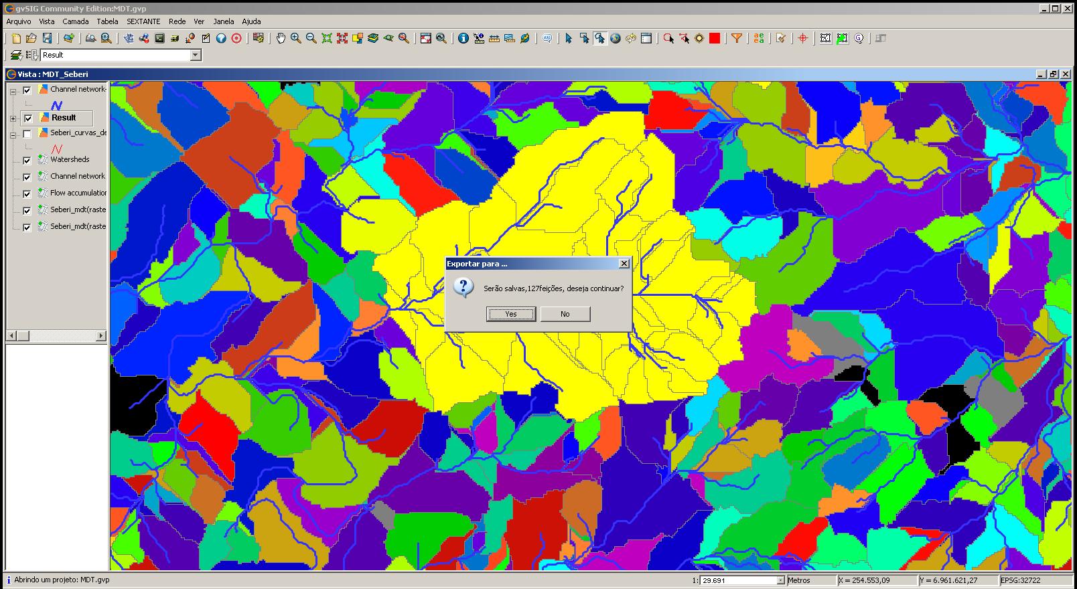
Task: Select by rectangle tool icon
Action: [x=584, y=38]
